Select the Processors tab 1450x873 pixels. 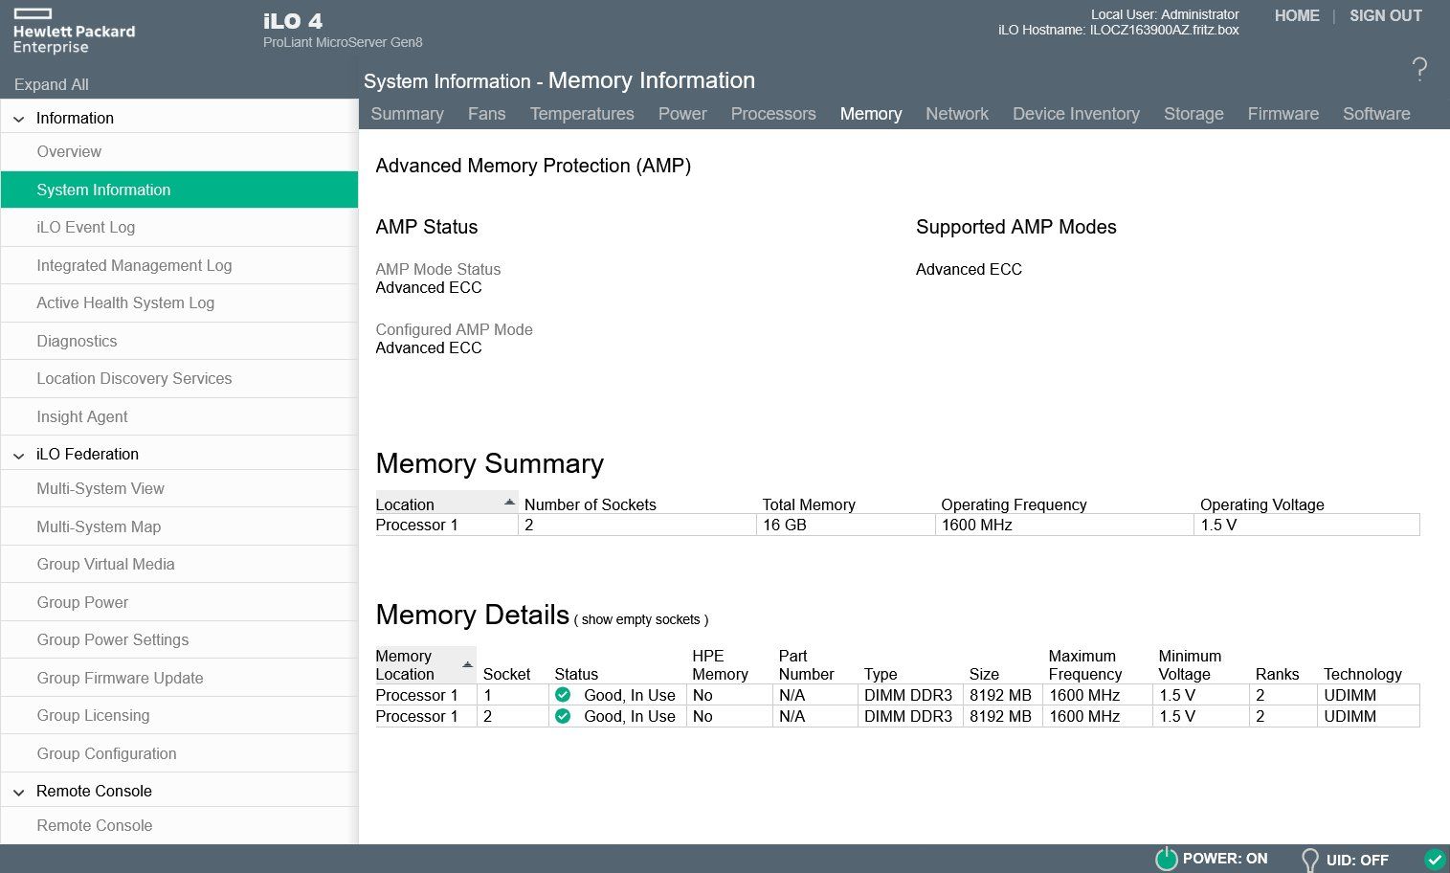773,114
